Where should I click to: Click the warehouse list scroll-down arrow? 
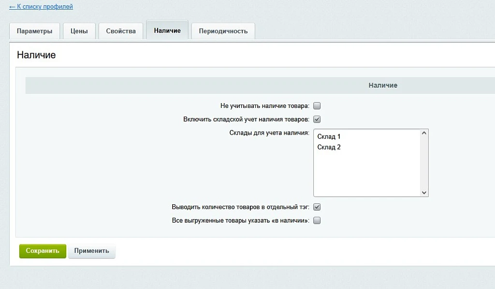click(424, 193)
